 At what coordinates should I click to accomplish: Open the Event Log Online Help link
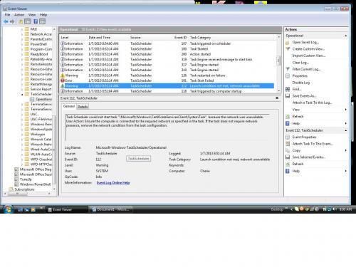click(113, 183)
